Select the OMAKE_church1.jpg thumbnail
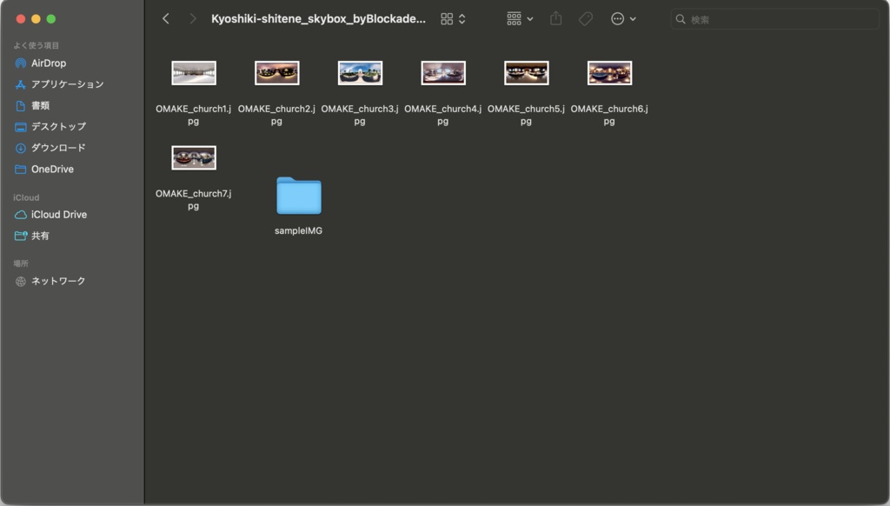Image resolution: width=890 pixels, height=506 pixels. coord(194,73)
